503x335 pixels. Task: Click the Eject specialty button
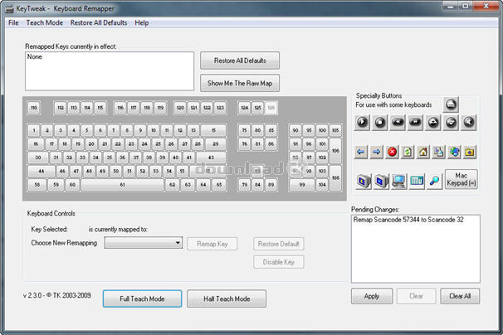tap(451, 104)
